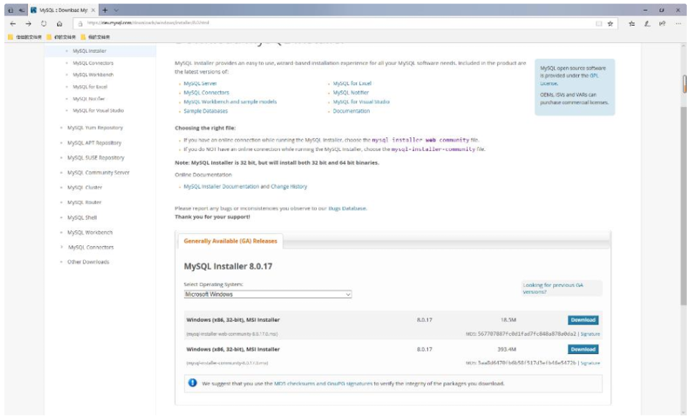Show tab previews with the chevron
689x419 pixels.
(116, 10)
